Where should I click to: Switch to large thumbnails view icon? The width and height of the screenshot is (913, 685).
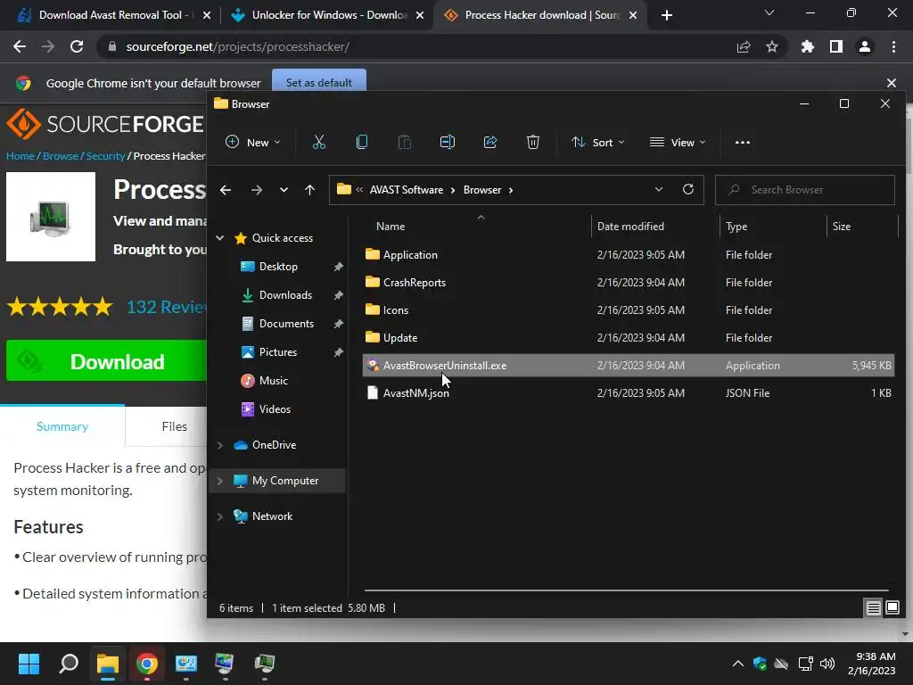tap(892, 608)
